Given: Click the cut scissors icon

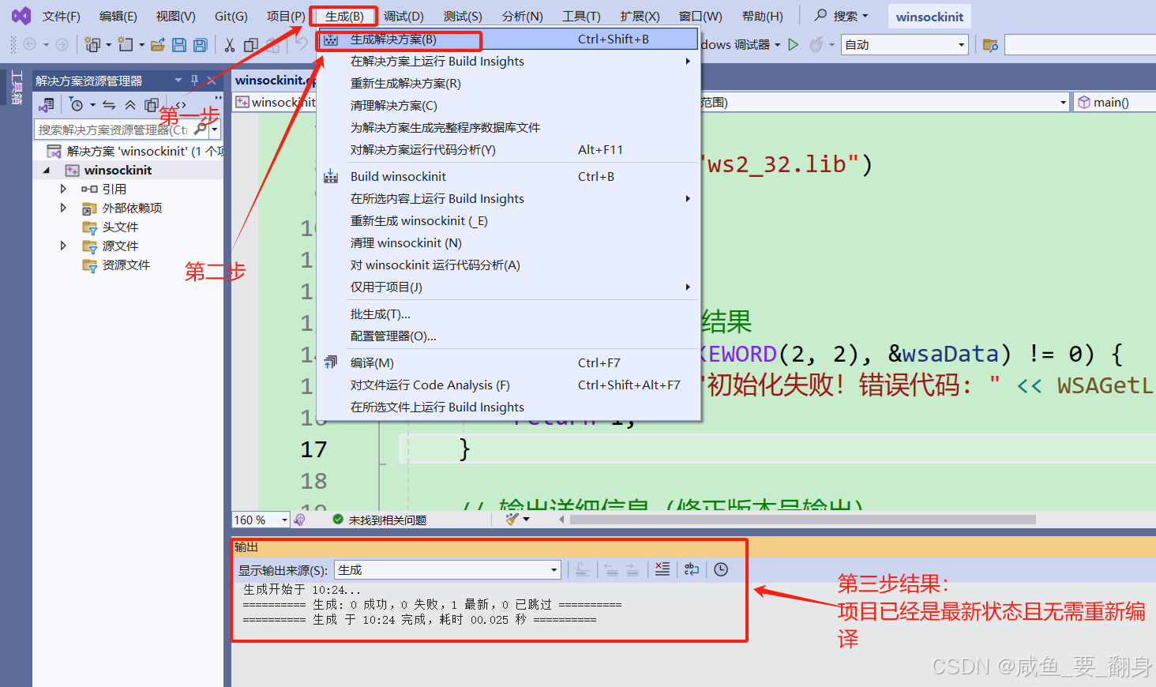Looking at the screenshot, I should coord(230,45).
